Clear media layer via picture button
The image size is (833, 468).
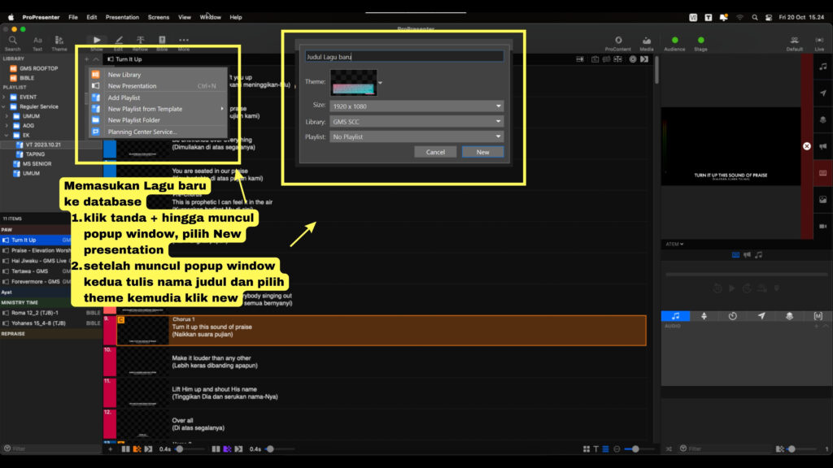click(x=823, y=200)
